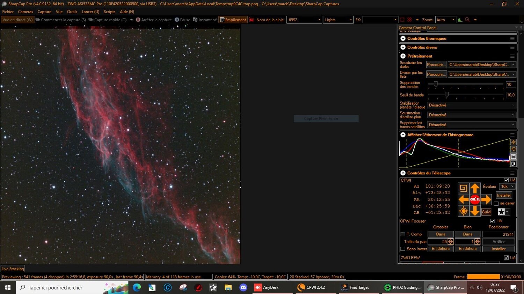Screen dimensions: 524x294
Task: Reset the histogram stretch with the circular arrow icon
Action: point(513,149)
